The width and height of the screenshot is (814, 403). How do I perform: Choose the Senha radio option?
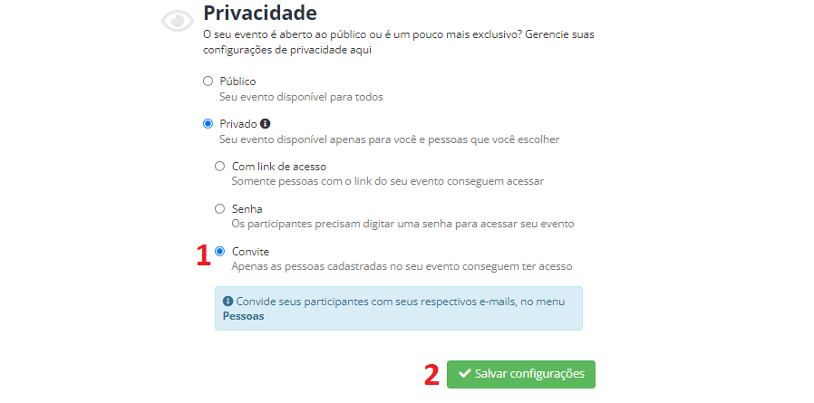219,208
